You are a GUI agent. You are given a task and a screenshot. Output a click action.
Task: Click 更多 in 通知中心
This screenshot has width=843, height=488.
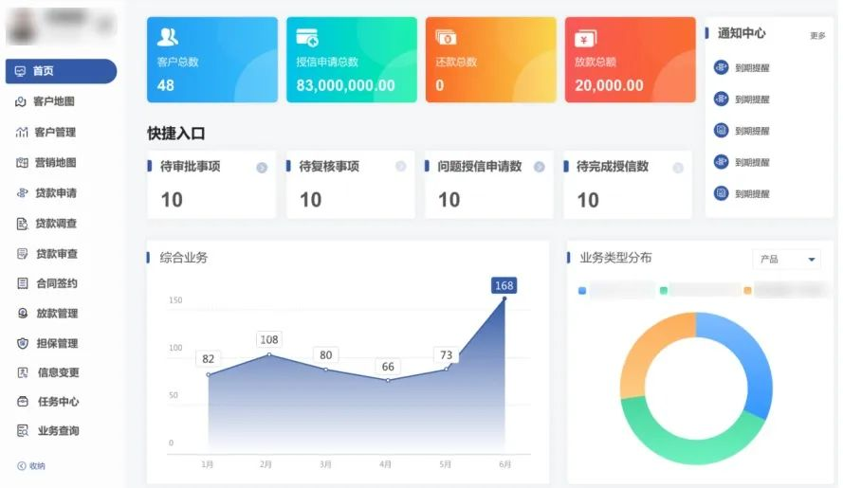(817, 36)
